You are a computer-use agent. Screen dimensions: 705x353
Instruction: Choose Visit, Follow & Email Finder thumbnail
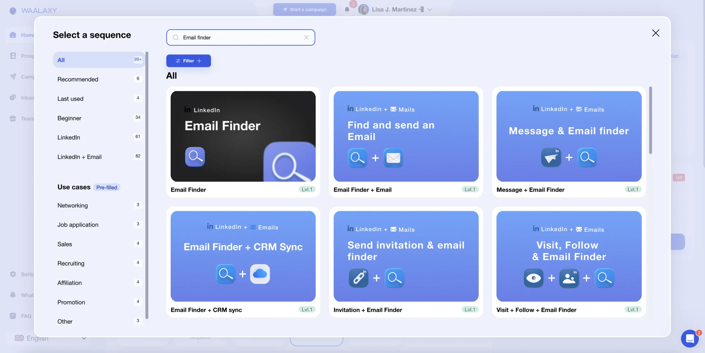(x=569, y=256)
